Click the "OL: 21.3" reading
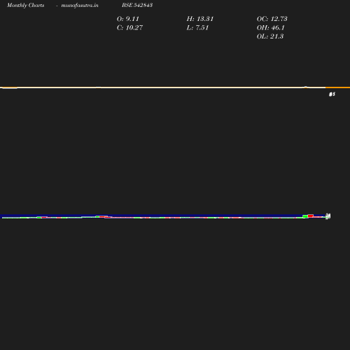Image resolution: width=350 pixels, height=350 pixels. pos(270,36)
